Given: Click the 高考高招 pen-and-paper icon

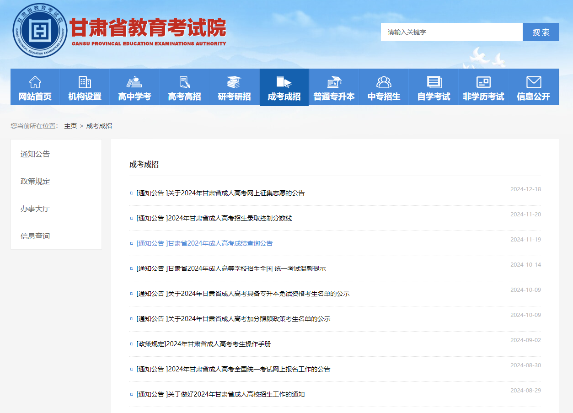Looking at the screenshot, I should [184, 83].
